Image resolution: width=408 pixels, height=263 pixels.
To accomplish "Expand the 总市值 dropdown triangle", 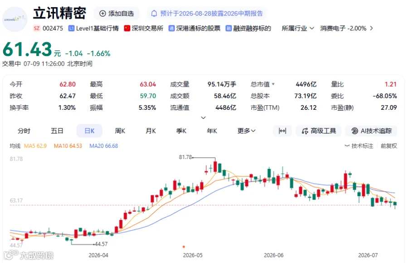I will (273, 84).
